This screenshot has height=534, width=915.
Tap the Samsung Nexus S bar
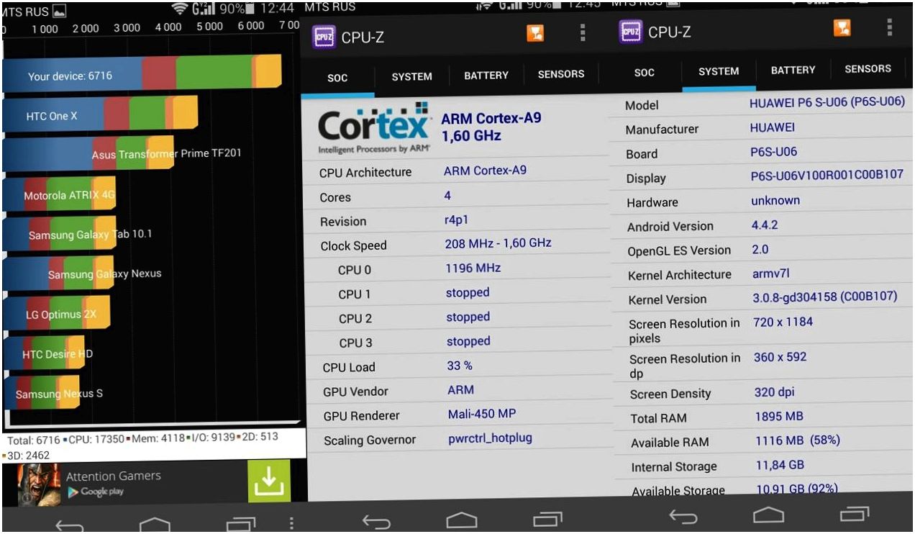[x=41, y=392]
